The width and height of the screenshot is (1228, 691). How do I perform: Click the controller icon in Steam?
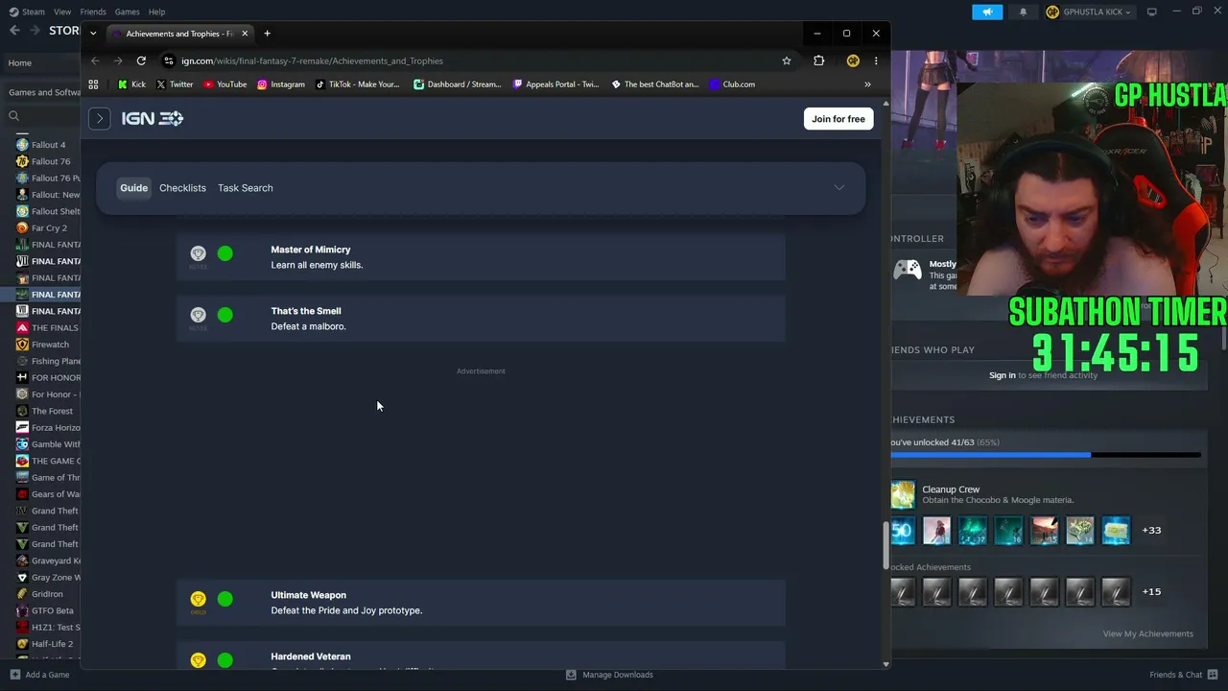pyautogui.click(x=907, y=270)
